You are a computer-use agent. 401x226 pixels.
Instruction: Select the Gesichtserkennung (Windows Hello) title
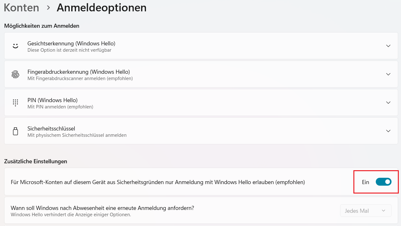(x=71, y=43)
